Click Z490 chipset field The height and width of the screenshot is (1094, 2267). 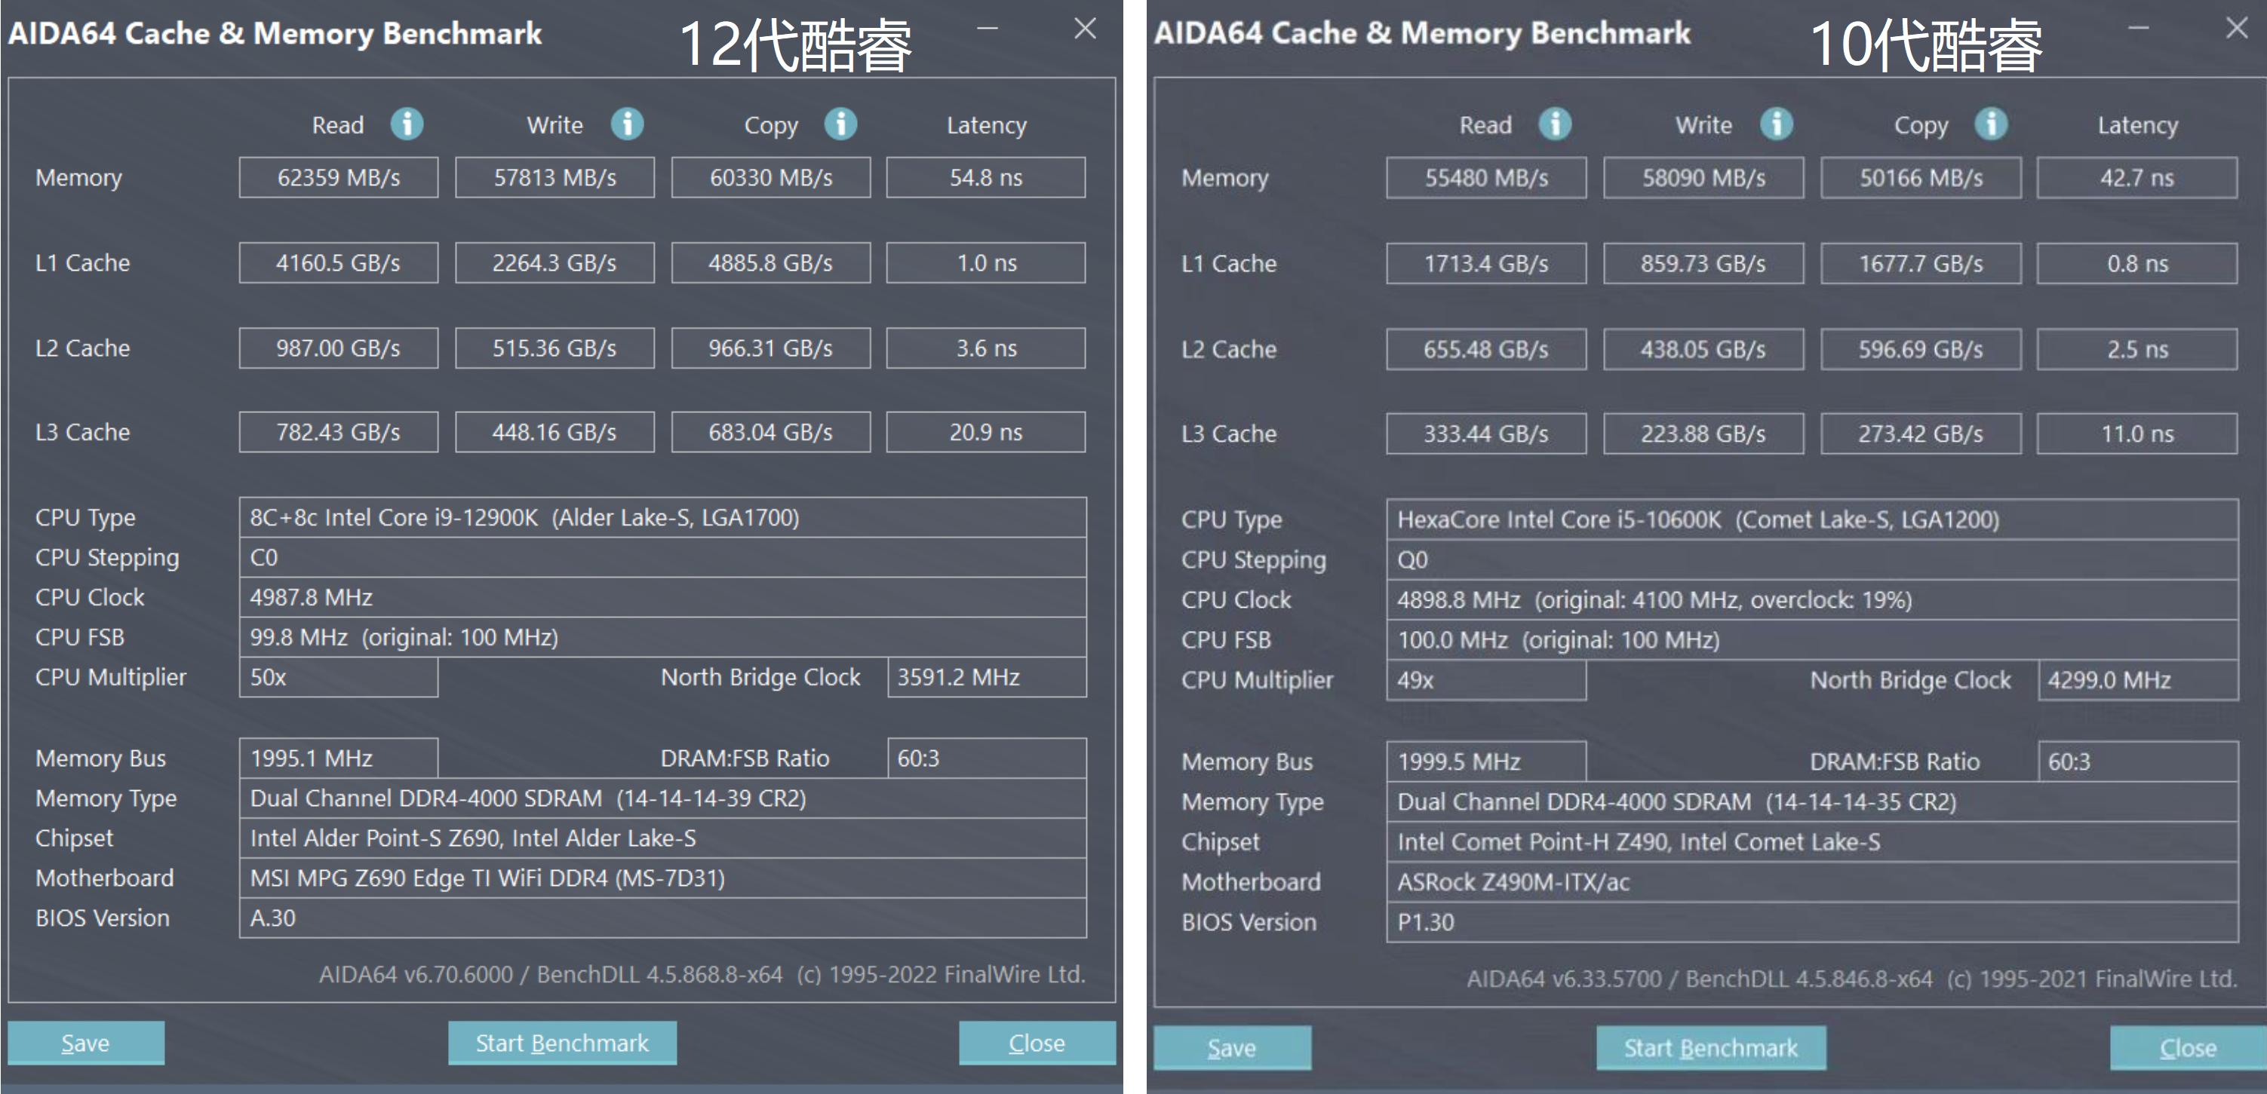pos(1812,841)
